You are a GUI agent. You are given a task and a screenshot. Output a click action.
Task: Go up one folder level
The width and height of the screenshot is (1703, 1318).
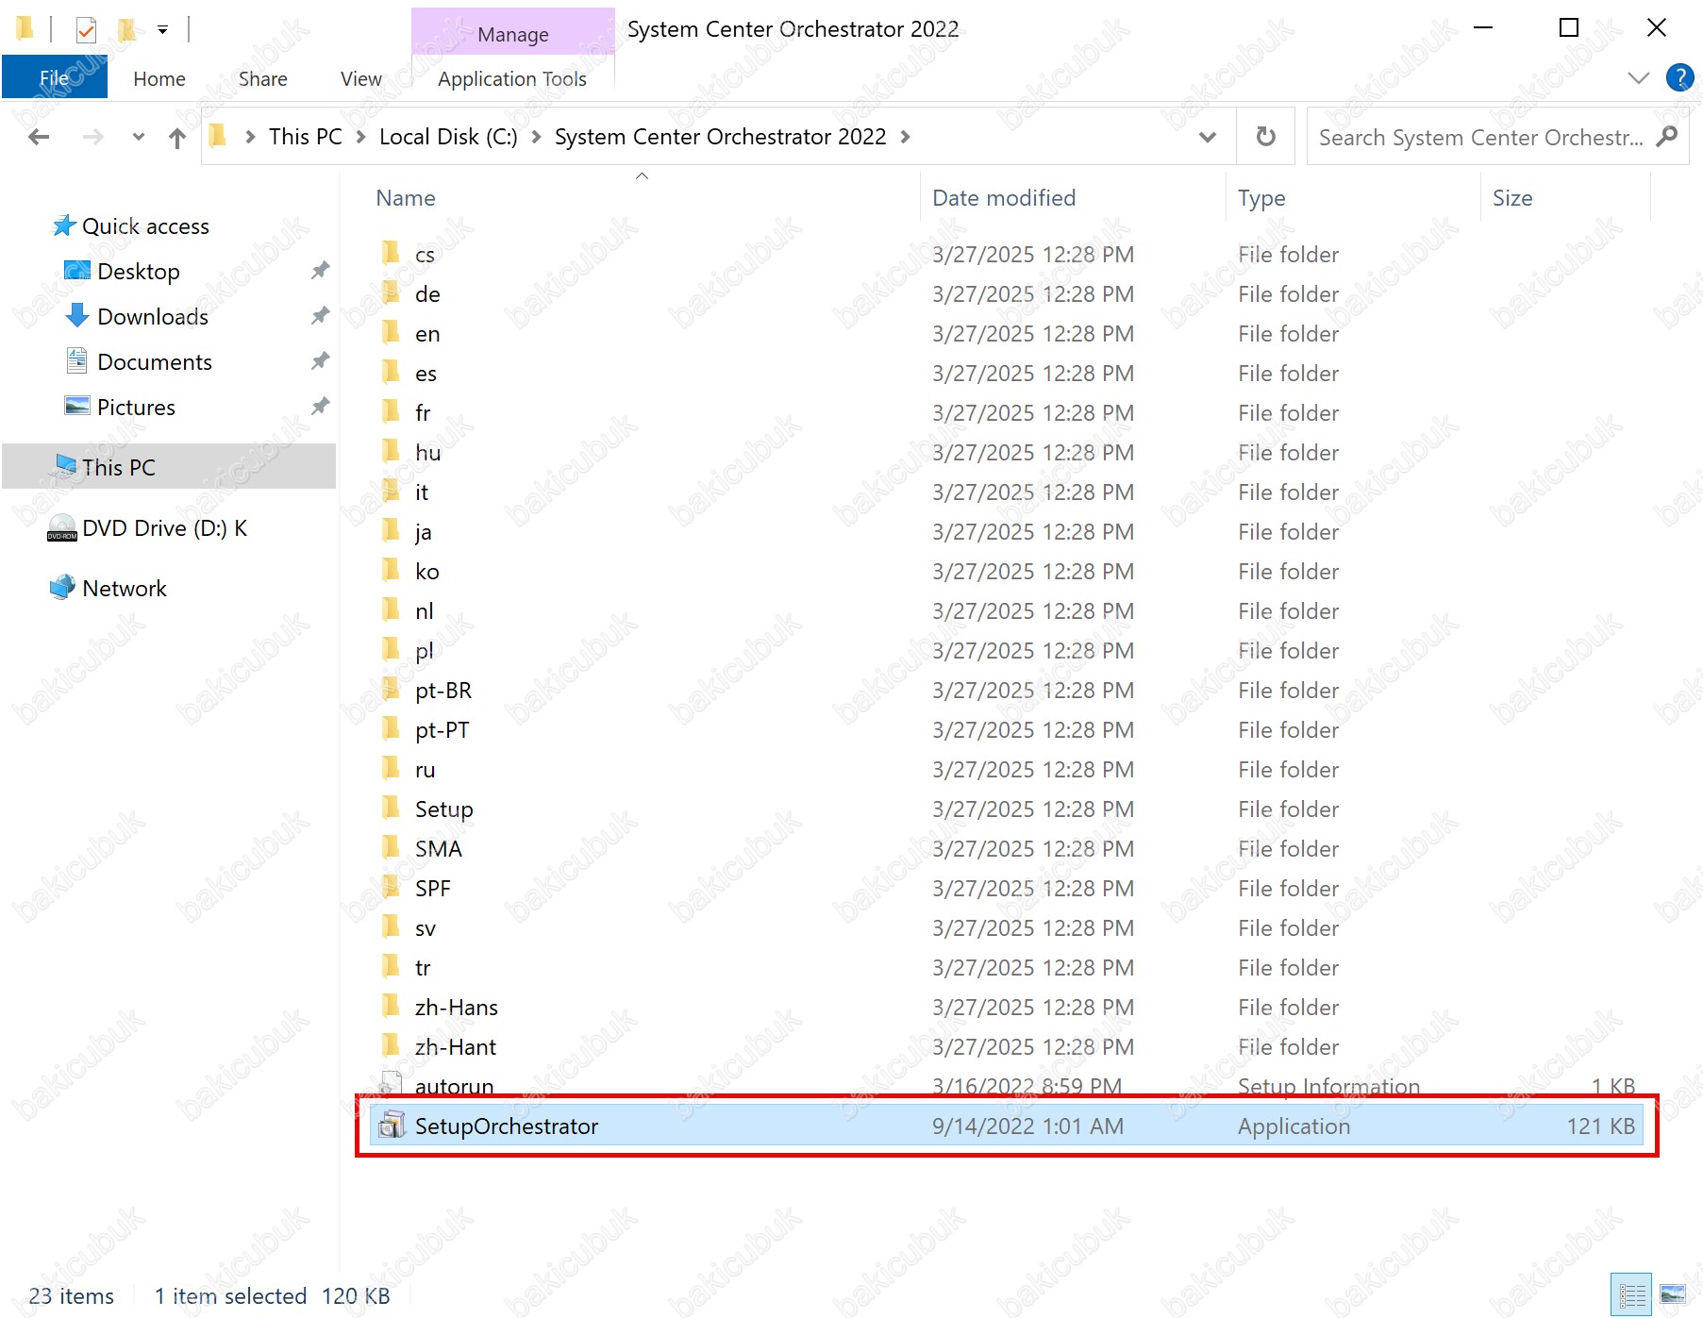(x=177, y=138)
